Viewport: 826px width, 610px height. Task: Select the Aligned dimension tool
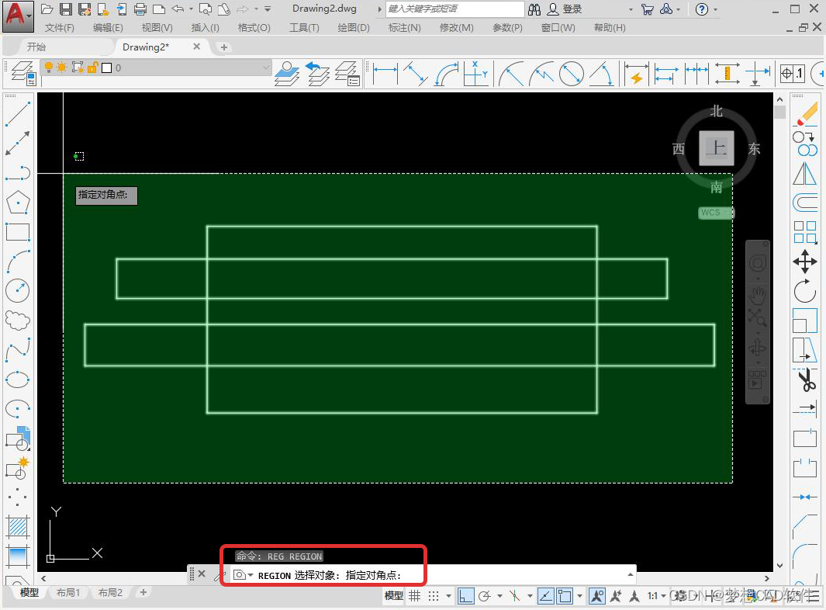click(416, 73)
